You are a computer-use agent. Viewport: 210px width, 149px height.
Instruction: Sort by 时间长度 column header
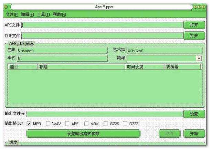pyautogui.click(x=145, y=67)
